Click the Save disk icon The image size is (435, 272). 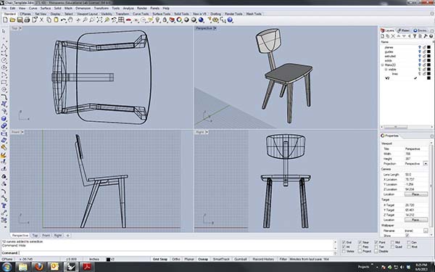coord(20,20)
